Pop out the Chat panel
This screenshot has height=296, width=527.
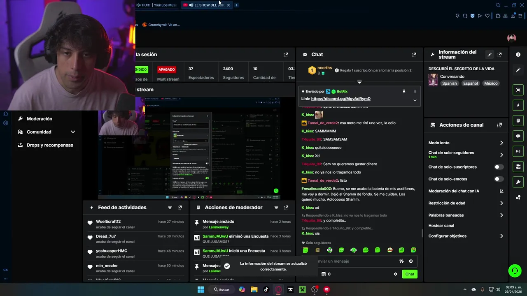414,54
